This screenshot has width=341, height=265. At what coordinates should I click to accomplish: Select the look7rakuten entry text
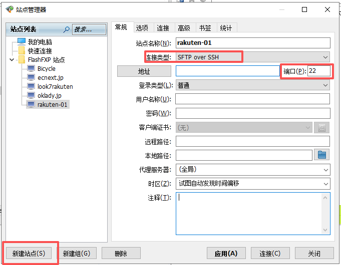[55, 87]
